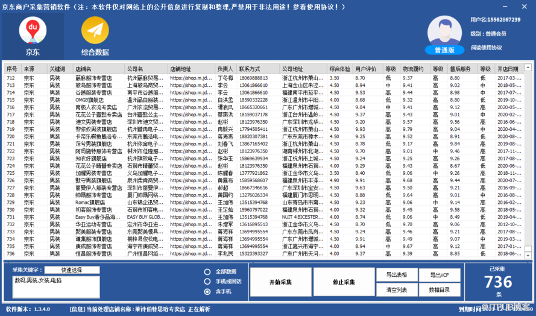Image resolution: width=536 pixels, height=316 pixels.
Task: Sort by 序号 column header
Action: tap(13, 69)
